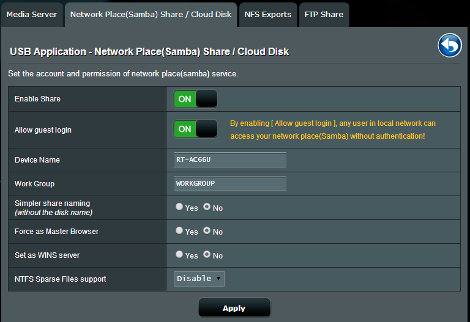
Task: Choose Yes for Force as Master Browser
Action: (x=179, y=231)
